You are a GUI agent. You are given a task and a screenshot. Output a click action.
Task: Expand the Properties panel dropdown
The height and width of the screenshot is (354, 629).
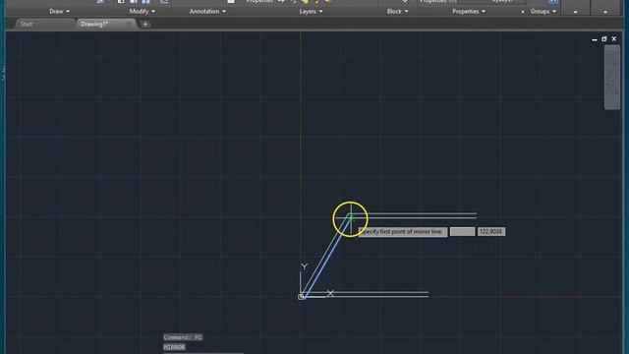point(469,11)
